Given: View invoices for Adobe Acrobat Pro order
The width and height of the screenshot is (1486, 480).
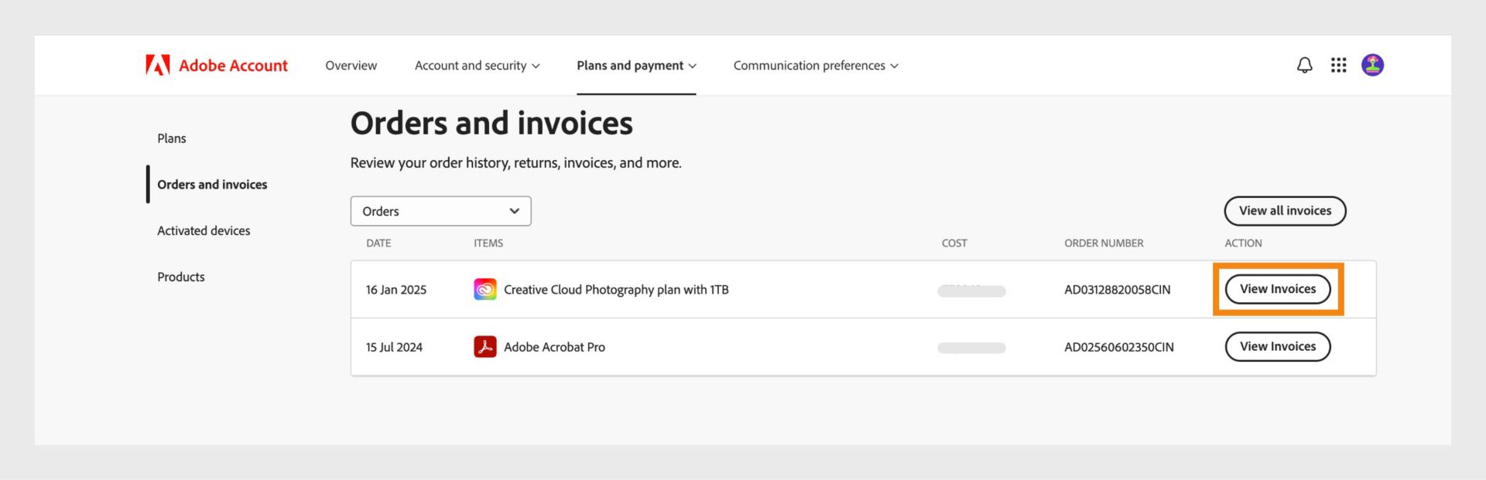Looking at the screenshot, I should 1278,347.
